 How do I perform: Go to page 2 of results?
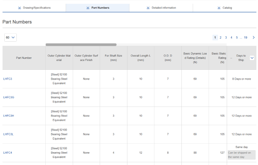(x=220, y=37)
